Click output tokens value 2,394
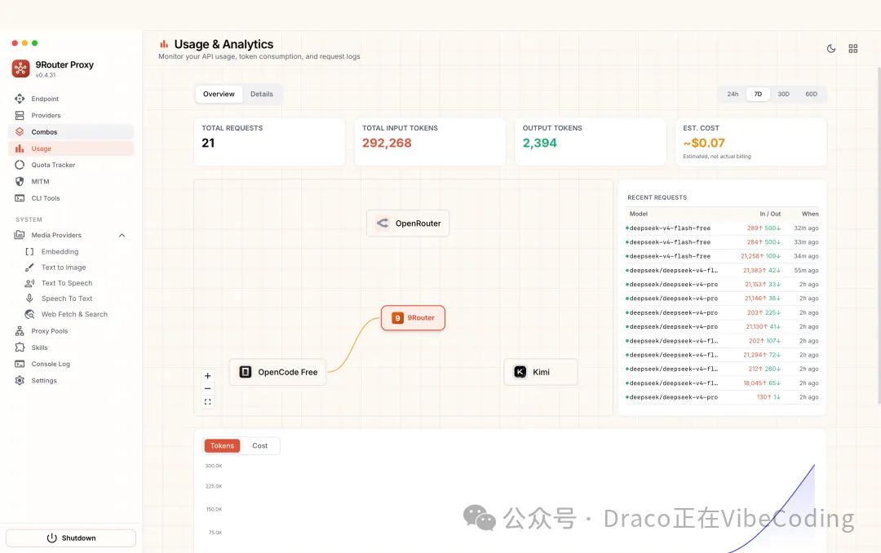881x553 pixels. pyautogui.click(x=539, y=144)
